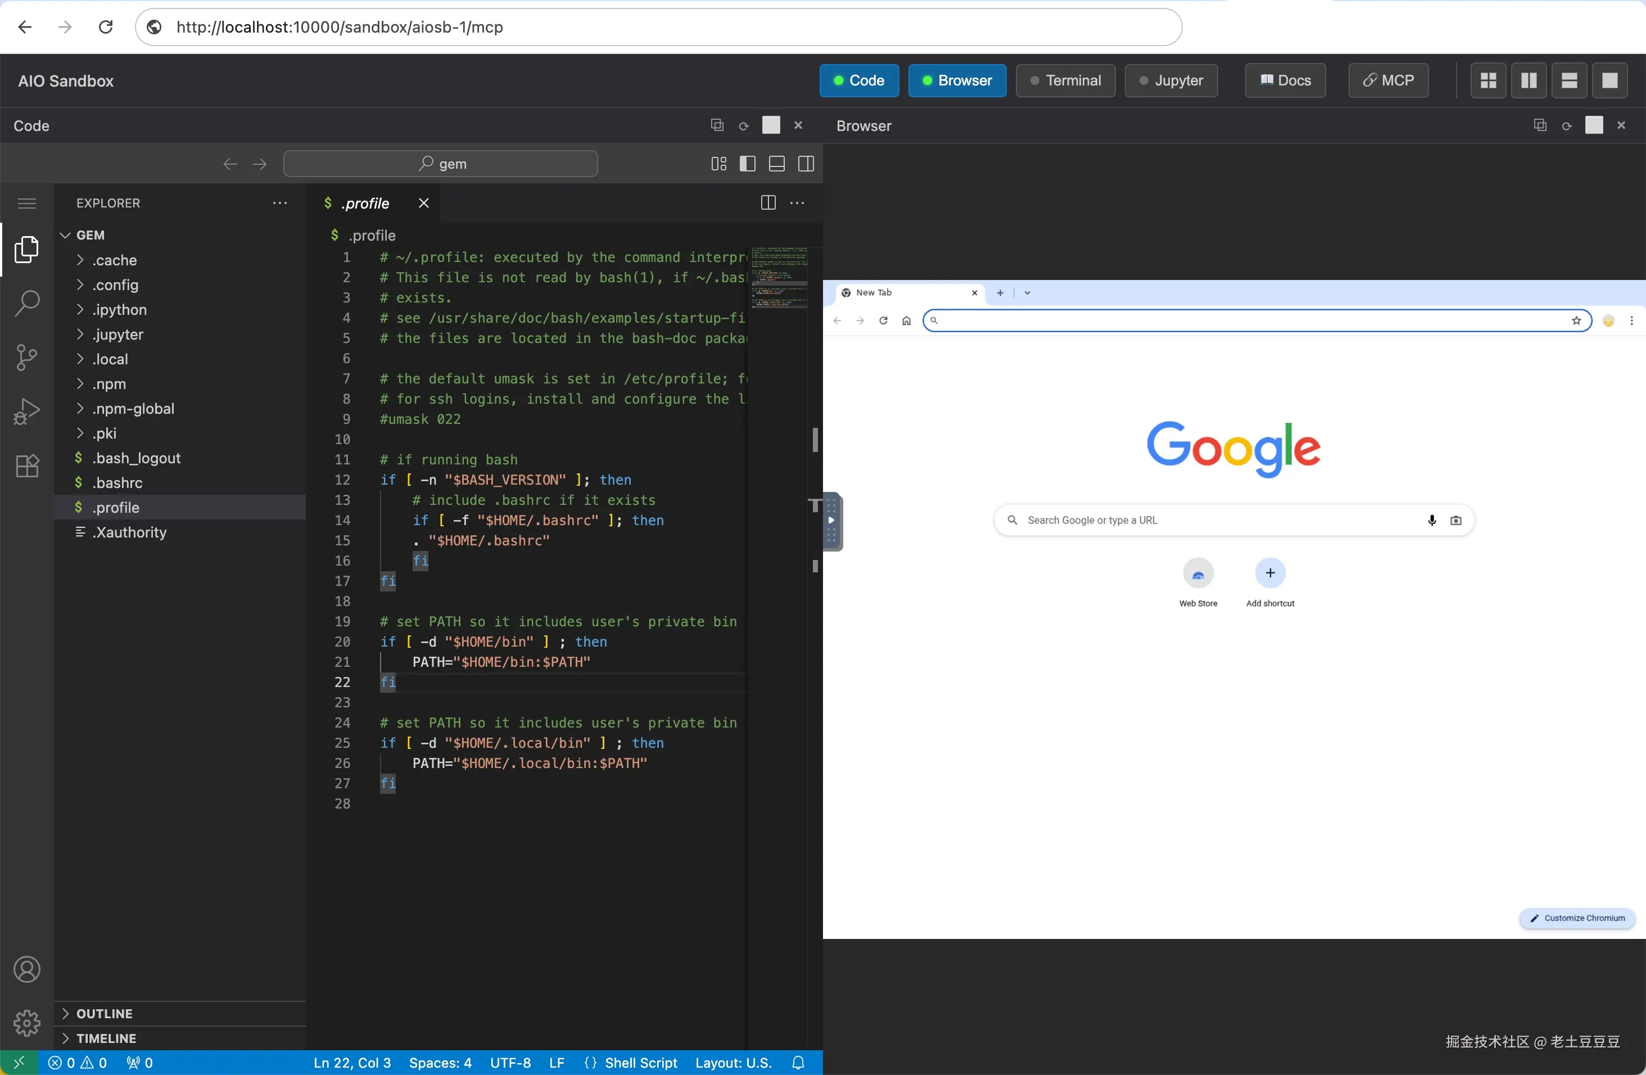Expand the .config folder
The image size is (1646, 1075).
point(115,285)
